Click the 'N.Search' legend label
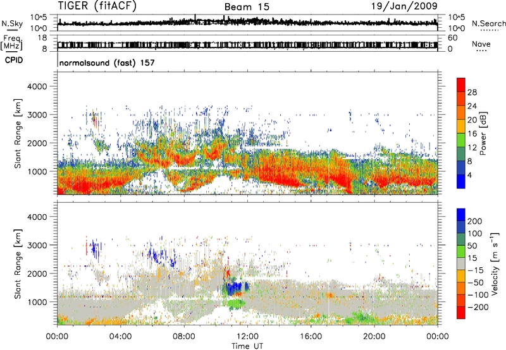 click(x=488, y=23)
